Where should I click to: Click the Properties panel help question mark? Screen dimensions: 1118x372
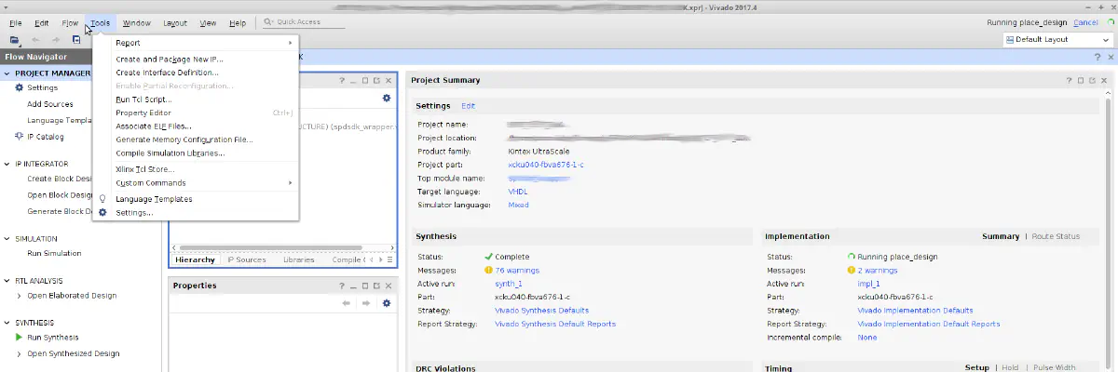pyautogui.click(x=341, y=286)
